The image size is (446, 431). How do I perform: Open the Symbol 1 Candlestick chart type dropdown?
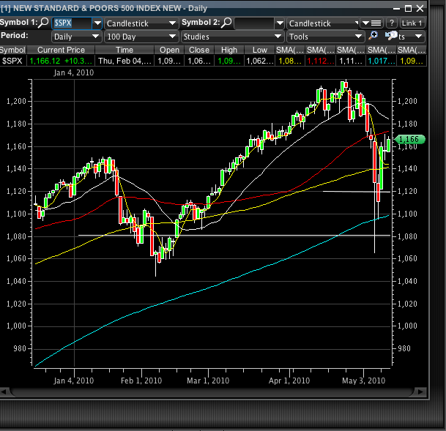[141, 23]
